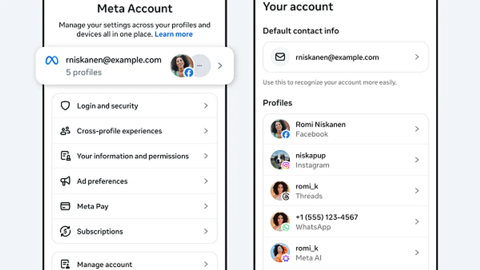
Task: Click the Cross-profile experiences people icon
Action: [x=65, y=131]
